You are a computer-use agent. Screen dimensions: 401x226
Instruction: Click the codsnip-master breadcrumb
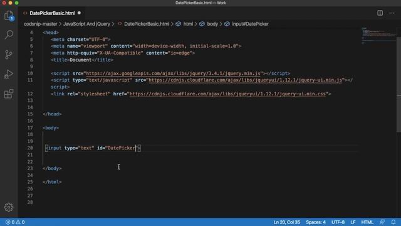[40, 24]
